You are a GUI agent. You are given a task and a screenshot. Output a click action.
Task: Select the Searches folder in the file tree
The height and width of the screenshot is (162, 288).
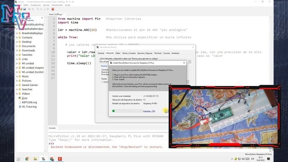(27, 90)
